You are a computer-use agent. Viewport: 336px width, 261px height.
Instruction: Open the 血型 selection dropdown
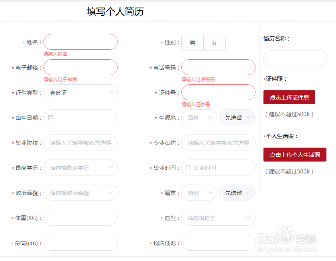[x=218, y=218]
